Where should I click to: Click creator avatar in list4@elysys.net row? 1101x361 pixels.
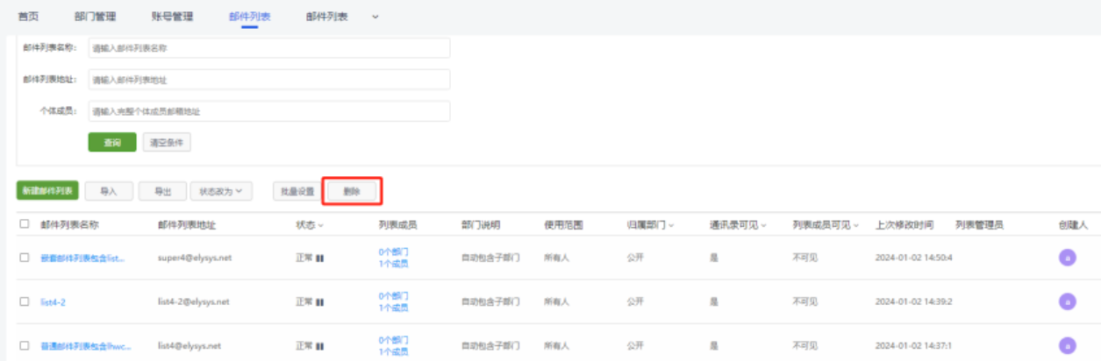coord(1067,345)
